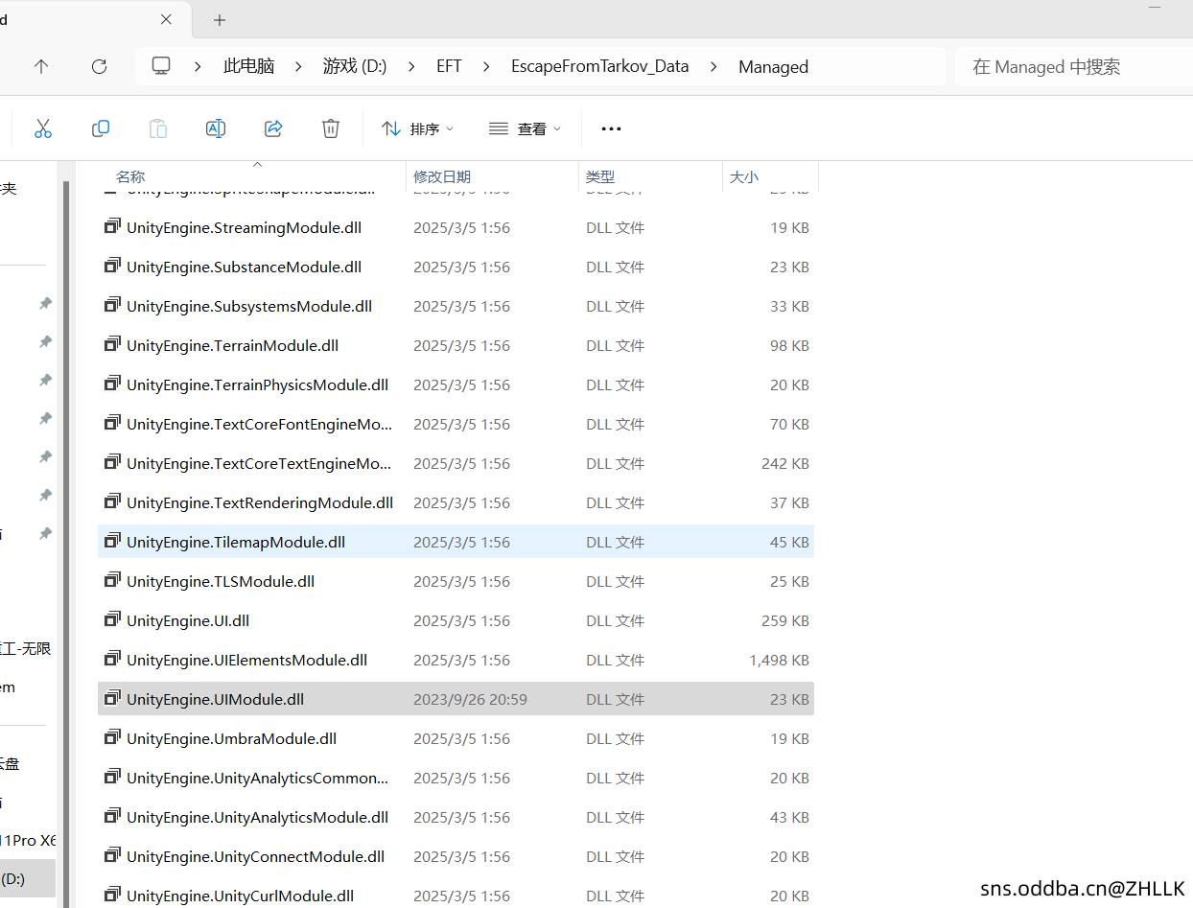This screenshot has width=1193, height=908.
Task: Click file icon of UnityEngine.UnityConnectModule.dll
Action: point(112,856)
